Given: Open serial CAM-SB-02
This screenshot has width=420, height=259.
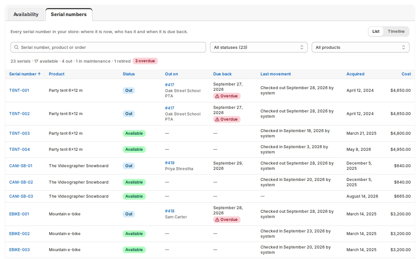Looking at the screenshot, I should pyautogui.click(x=21, y=182).
